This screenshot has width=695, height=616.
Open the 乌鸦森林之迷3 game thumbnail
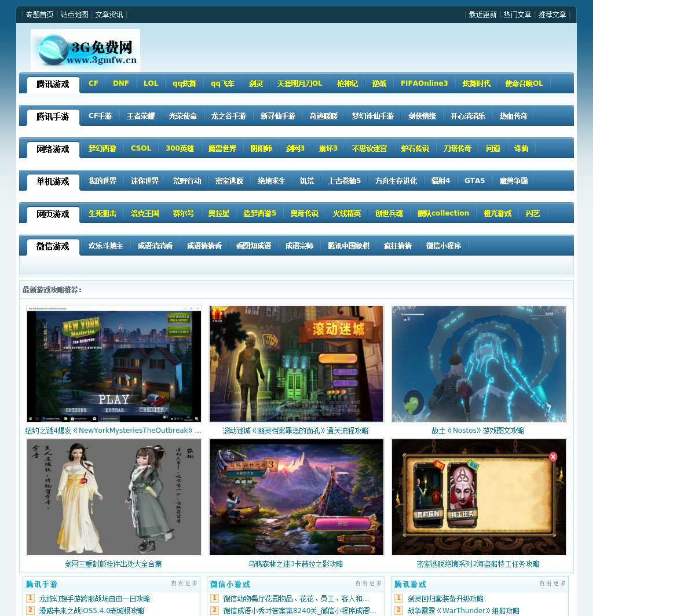coord(296,497)
